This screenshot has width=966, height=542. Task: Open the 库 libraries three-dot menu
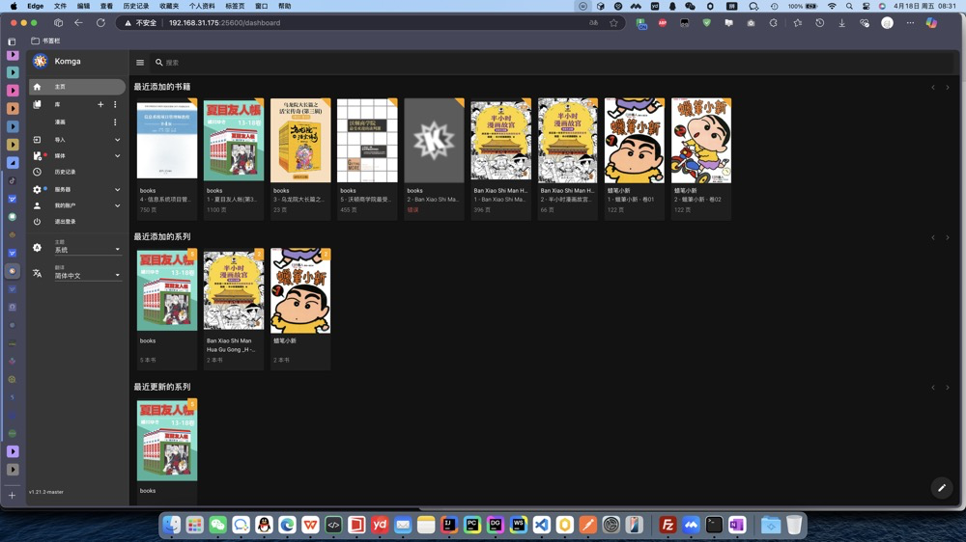(x=115, y=104)
